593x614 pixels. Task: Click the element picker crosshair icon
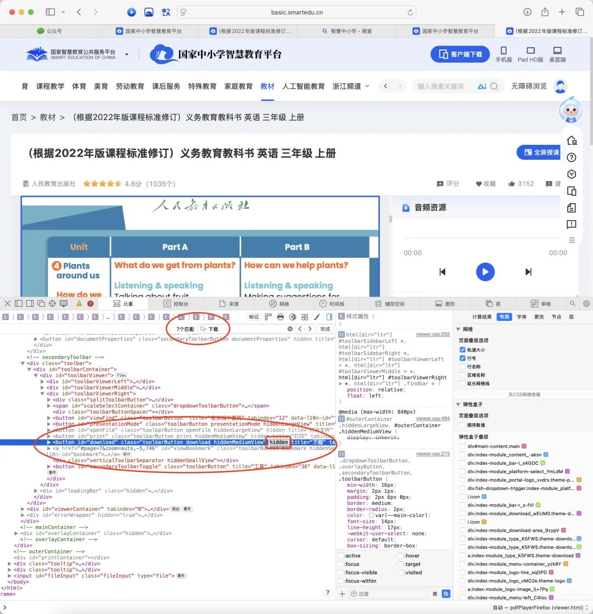[x=52, y=303]
